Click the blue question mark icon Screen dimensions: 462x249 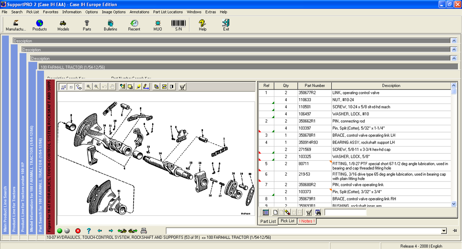click(x=88, y=231)
